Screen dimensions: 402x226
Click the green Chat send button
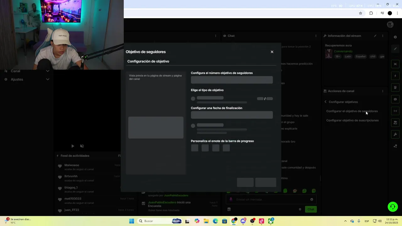tap(311, 209)
